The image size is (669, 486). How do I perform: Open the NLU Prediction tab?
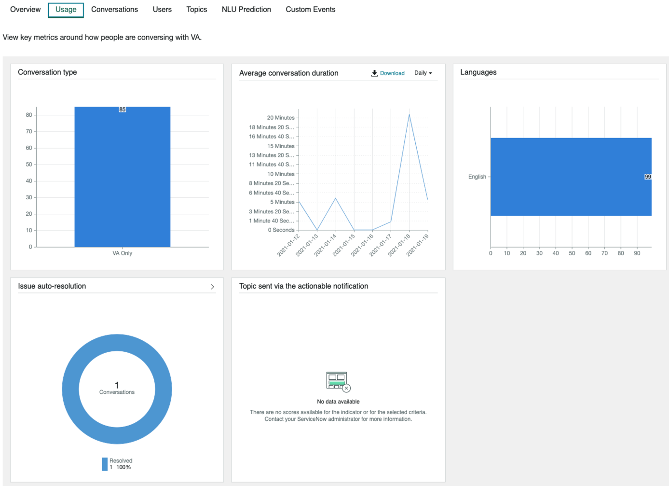[246, 10]
